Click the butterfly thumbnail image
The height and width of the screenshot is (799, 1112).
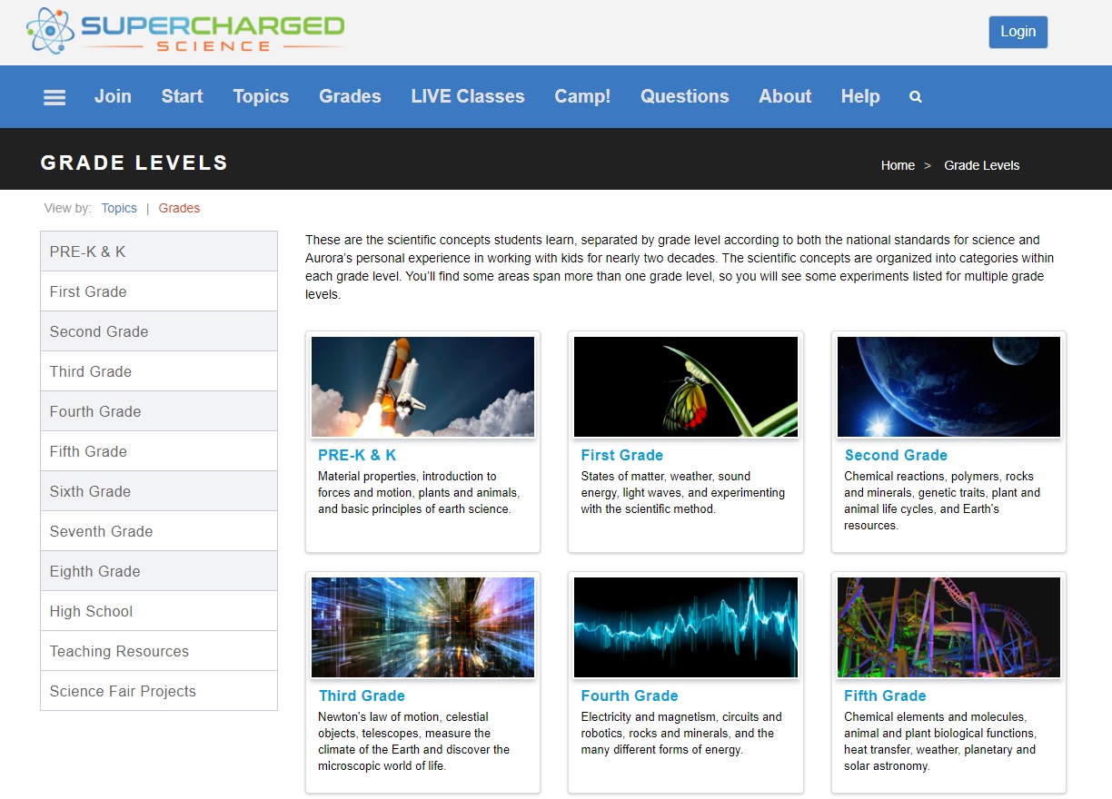686,387
